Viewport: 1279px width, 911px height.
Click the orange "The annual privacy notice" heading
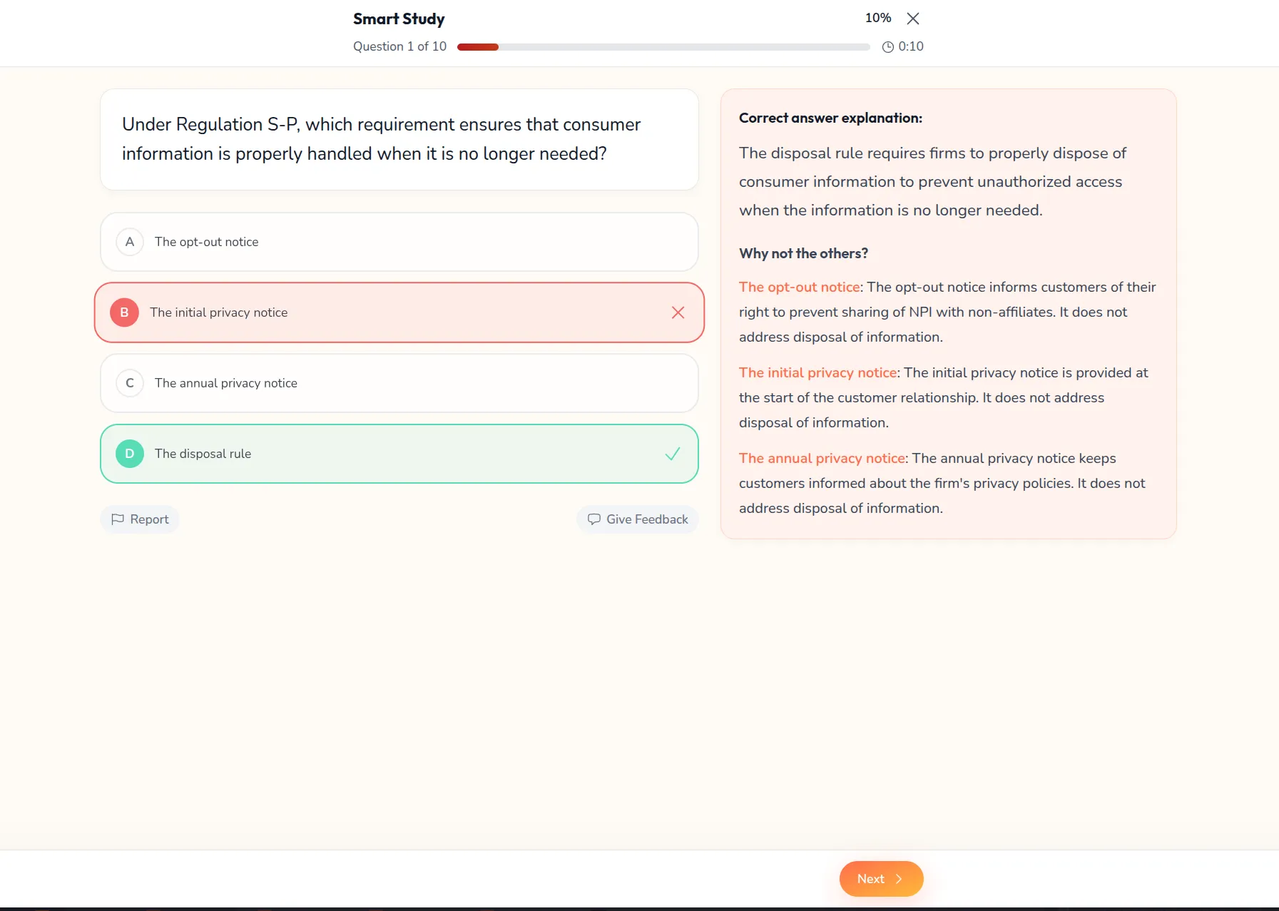pos(822,458)
